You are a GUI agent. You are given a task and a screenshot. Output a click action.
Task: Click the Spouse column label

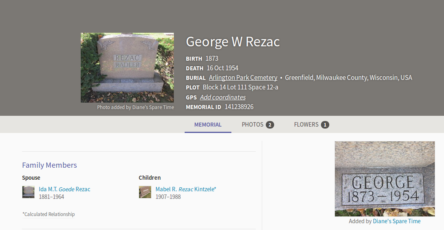pyautogui.click(x=31, y=178)
